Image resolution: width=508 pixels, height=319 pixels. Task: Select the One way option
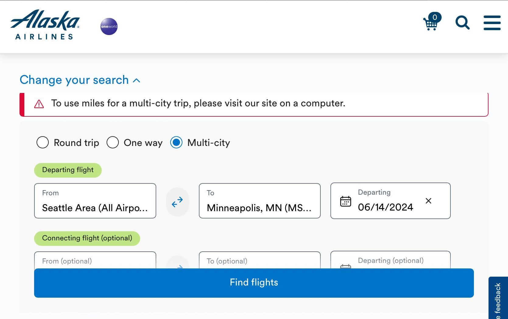coord(113,143)
